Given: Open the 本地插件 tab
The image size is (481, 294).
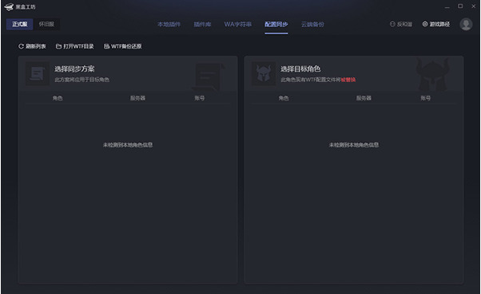Looking at the screenshot, I should tap(169, 25).
